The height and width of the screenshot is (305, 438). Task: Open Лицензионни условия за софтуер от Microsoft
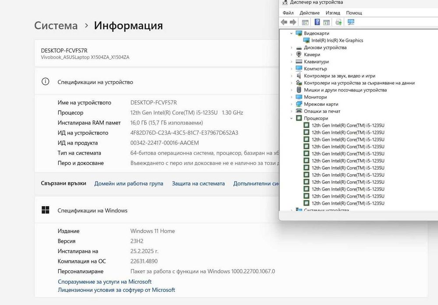117,290
